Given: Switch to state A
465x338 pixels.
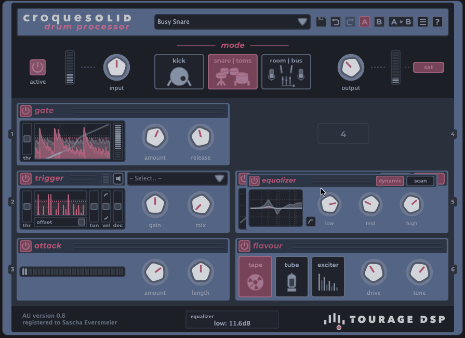Looking at the screenshot, I should point(365,22).
